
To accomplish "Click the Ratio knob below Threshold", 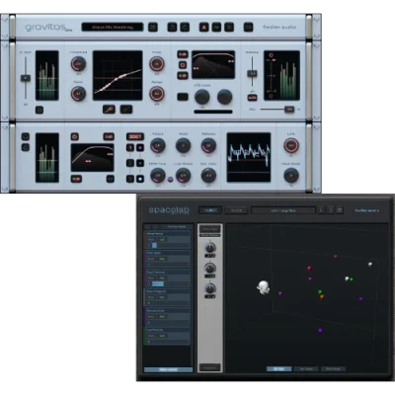I will click(79, 94).
